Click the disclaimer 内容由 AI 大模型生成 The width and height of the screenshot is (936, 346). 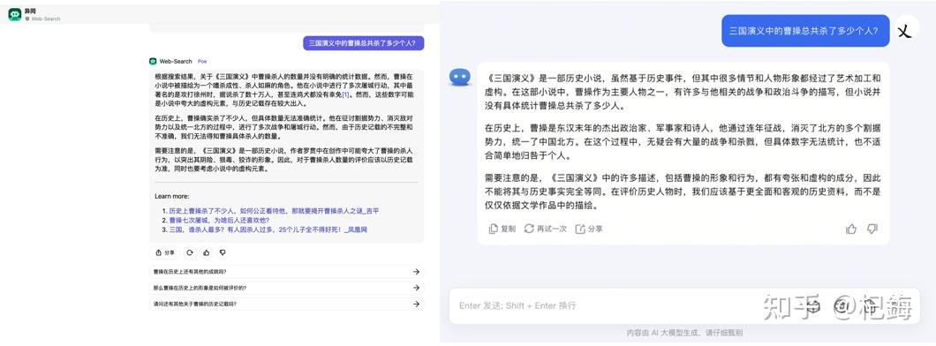point(684,333)
